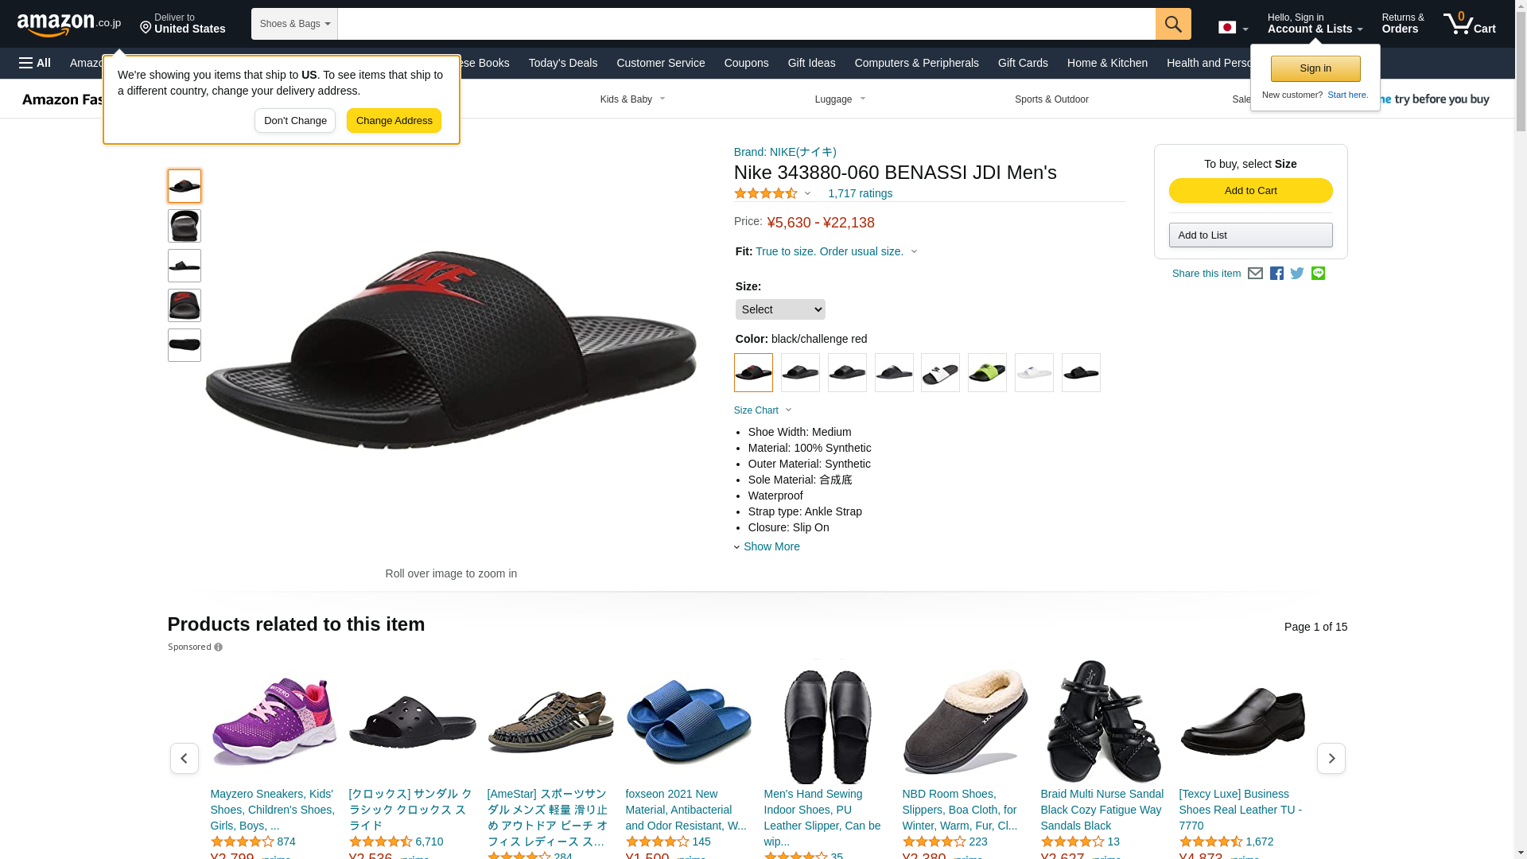The height and width of the screenshot is (859, 1527).
Task: Open Gift Cards nav item
Action: (x=1023, y=63)
